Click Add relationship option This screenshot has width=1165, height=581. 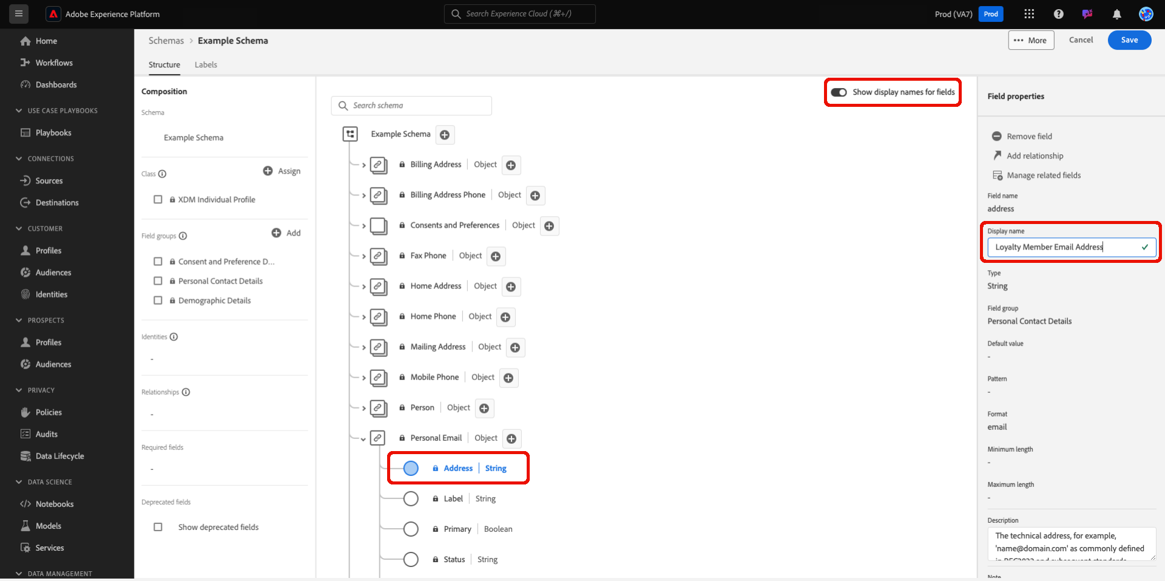tap(1028, 155)
